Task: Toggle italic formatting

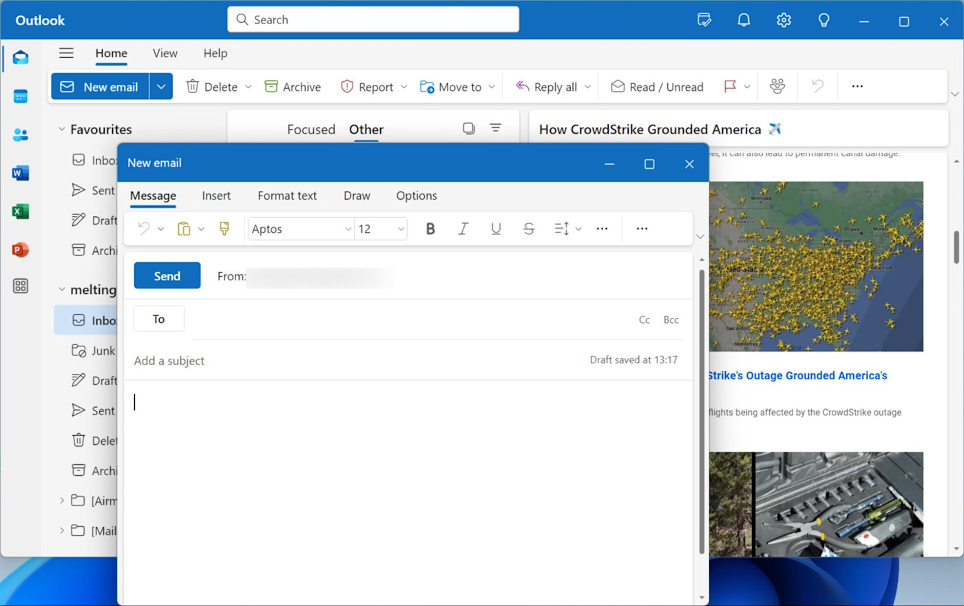Action: pos(463,229)
